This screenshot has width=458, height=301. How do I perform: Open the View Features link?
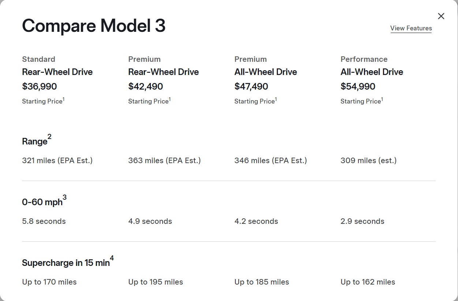[x=411, y=28]
